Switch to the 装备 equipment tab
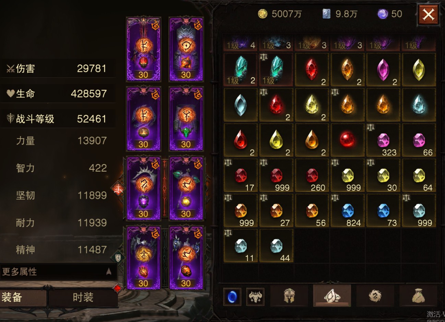The image size is (445, 322). point(23,297)
